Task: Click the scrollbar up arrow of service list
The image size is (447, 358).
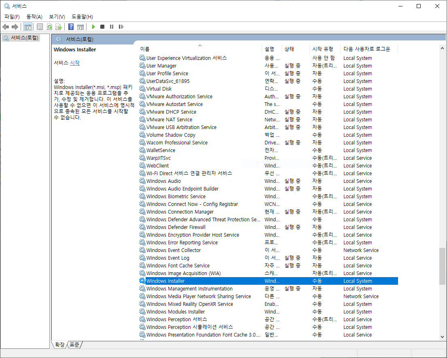Action: (x=442, y=49)
